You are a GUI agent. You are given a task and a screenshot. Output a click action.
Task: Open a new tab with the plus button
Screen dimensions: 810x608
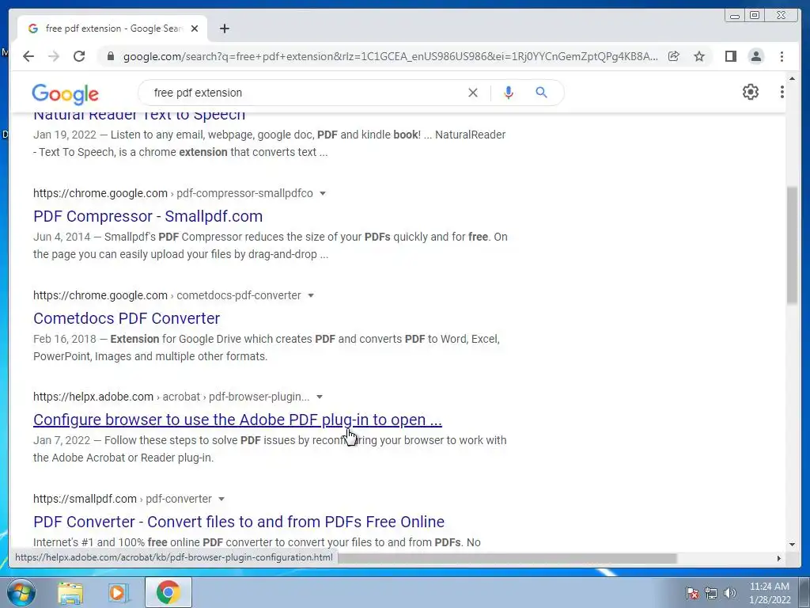tap(224, 28)
